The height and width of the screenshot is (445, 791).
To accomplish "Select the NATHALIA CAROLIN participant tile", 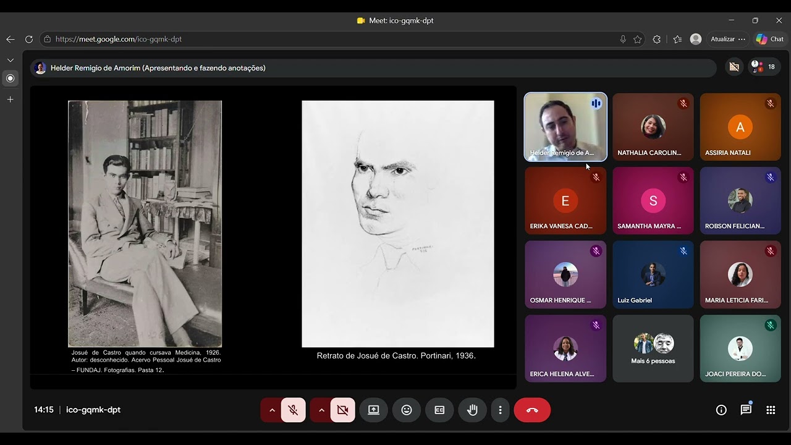I will [x=653, y=127].
